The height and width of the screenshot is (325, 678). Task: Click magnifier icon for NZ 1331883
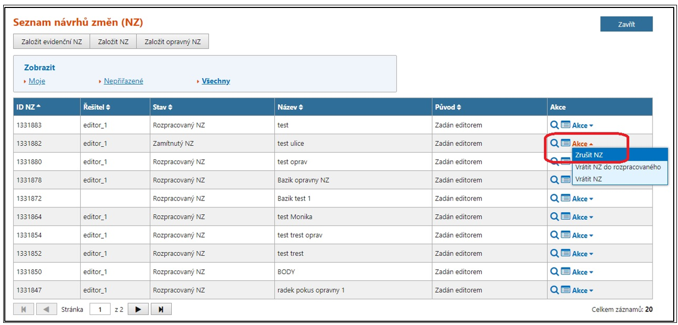554,125
